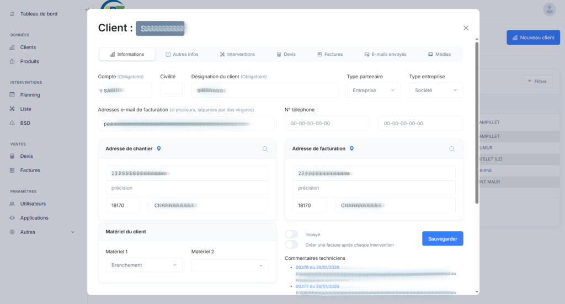This screenshot has height=304, width=565.
Task: Click search icon in Adresse de chantier
Action: [265, 149]
